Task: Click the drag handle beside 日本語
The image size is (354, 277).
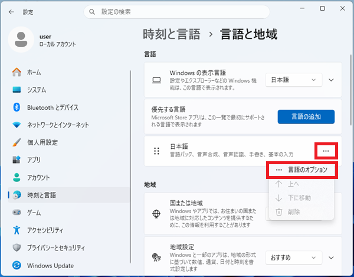Action: coord(157,151)
